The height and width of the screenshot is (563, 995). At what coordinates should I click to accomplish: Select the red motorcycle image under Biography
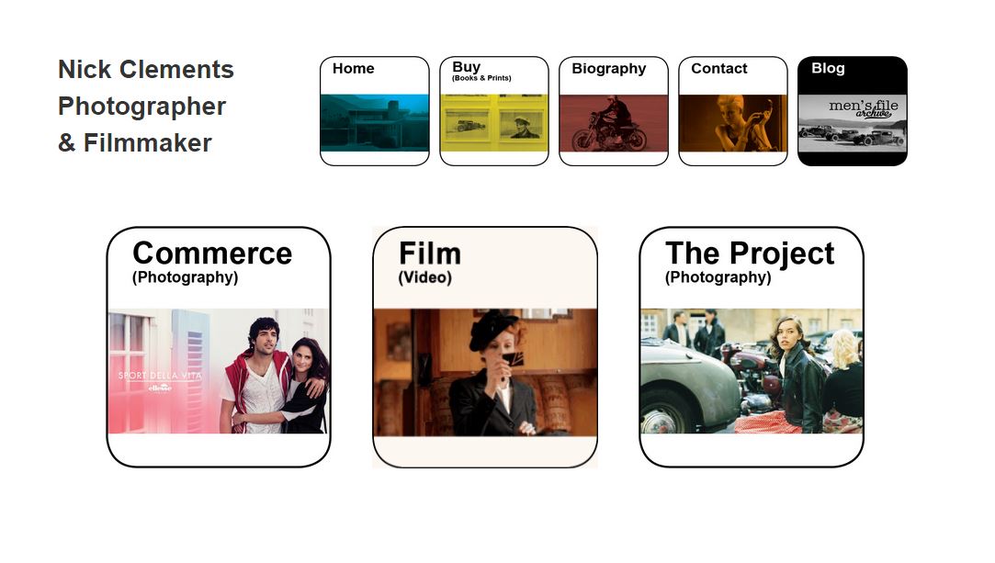tap(613, 123)
